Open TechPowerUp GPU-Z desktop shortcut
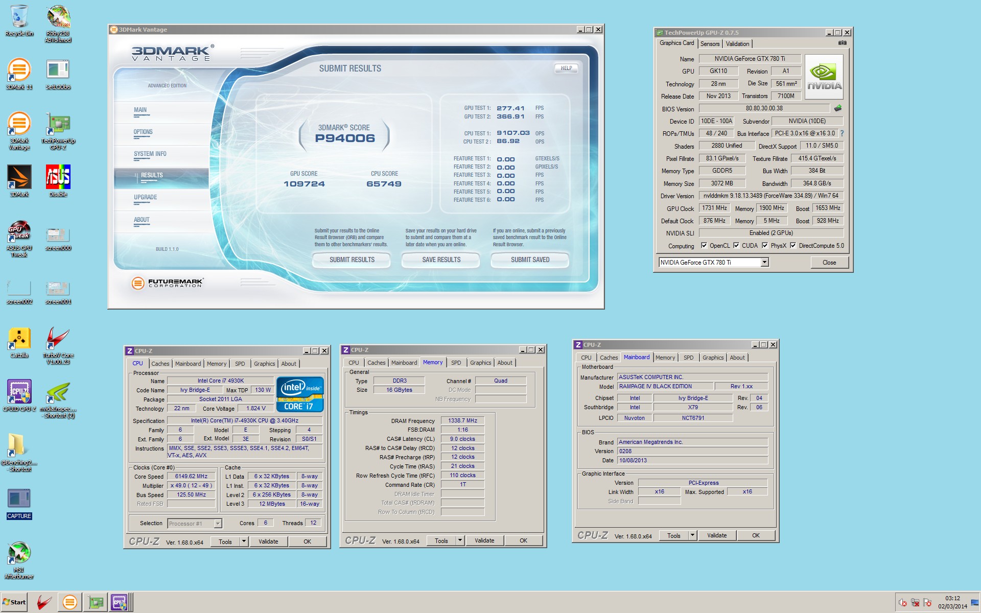This screenshot has height=613, width=981. click(58, 131)
